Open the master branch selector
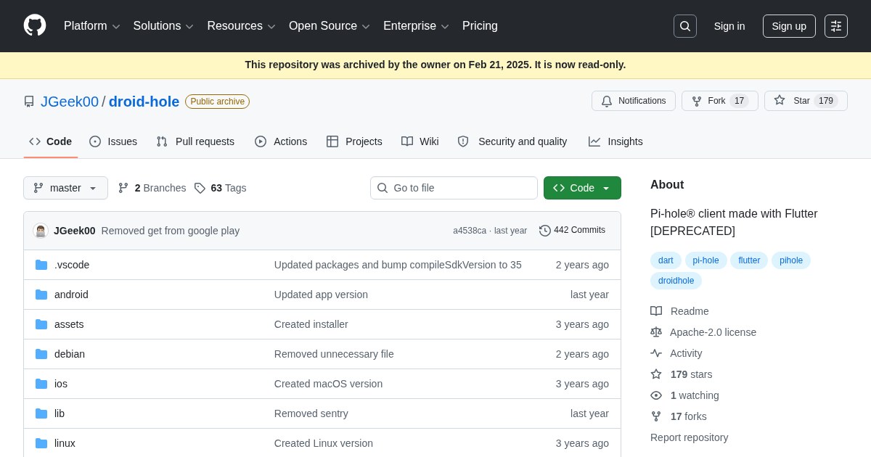This screenshot has width=871, height=457. tap(65, 188)
